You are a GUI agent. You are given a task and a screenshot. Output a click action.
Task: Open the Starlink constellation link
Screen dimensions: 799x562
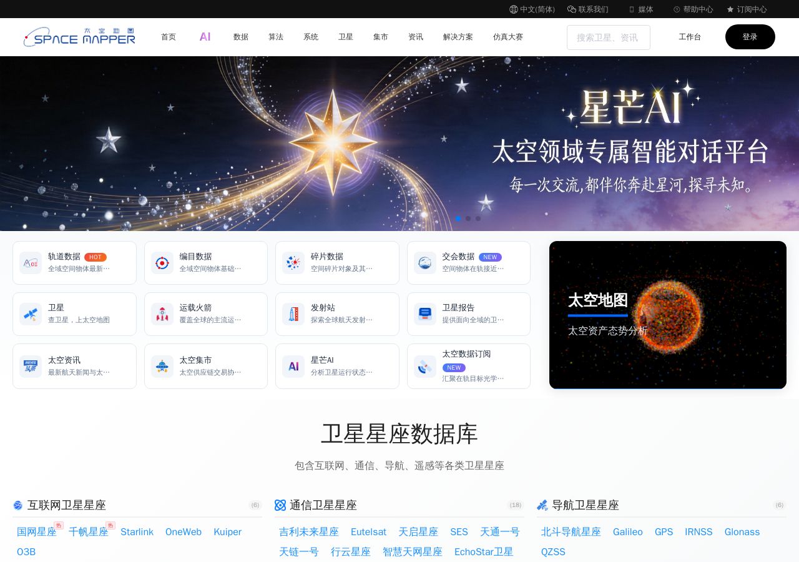click(x=137, y=532)
